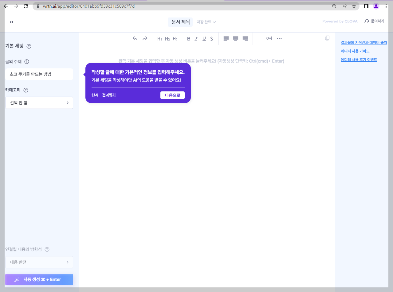Click 건너뛰기 to skip the tutorial

pos(109,95)
